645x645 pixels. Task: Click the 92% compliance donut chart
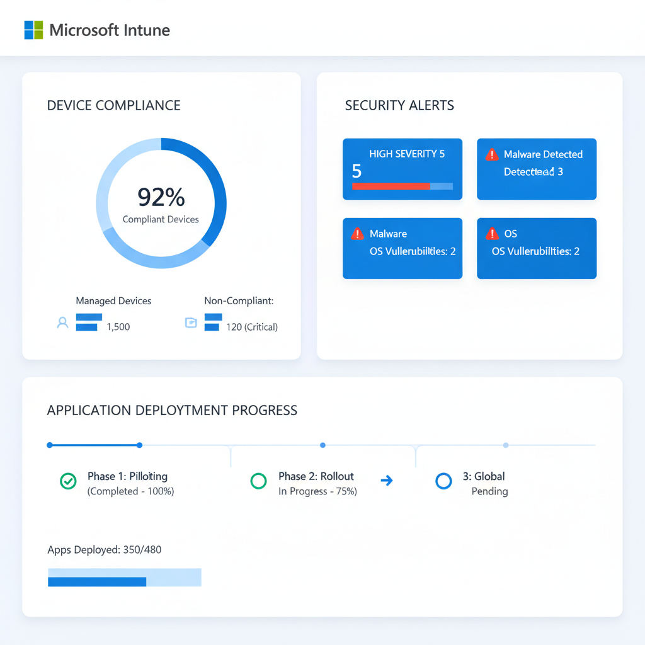[161, 203]
